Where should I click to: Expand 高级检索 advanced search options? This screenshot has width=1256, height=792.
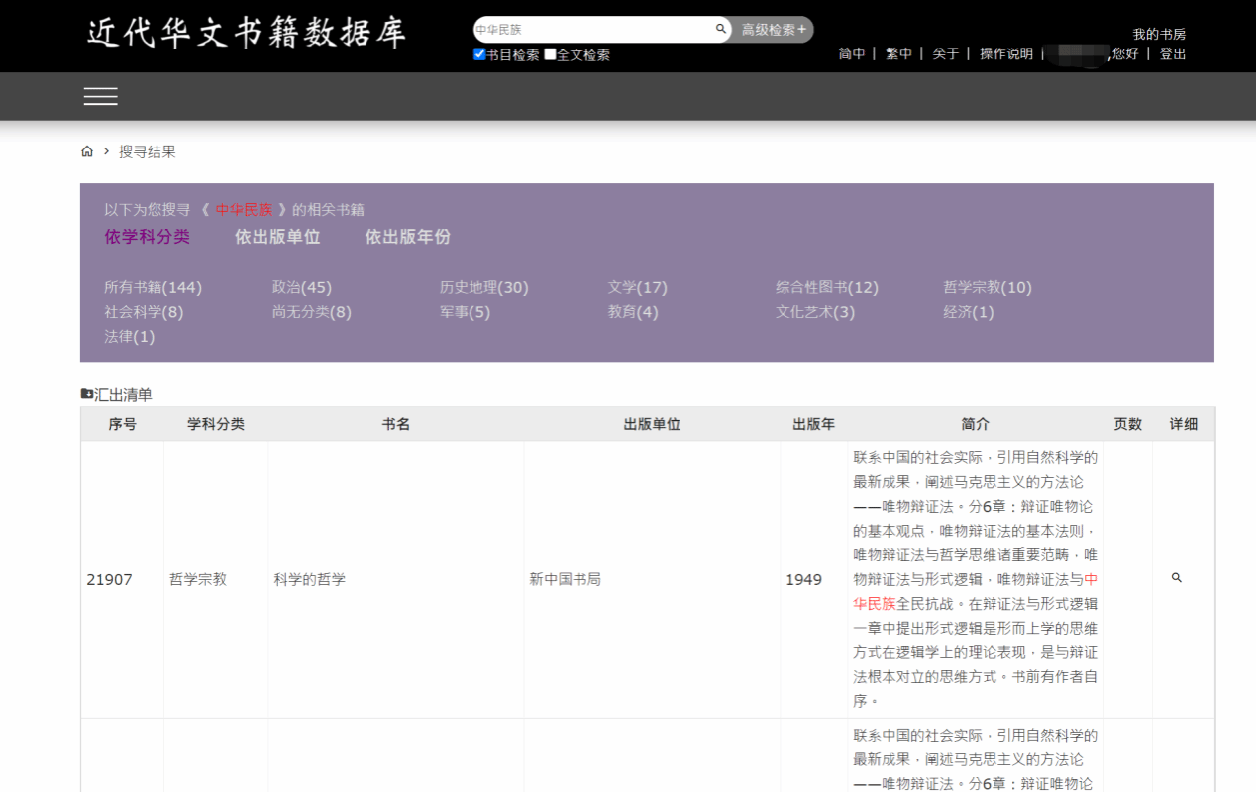(x=773, y=30)
